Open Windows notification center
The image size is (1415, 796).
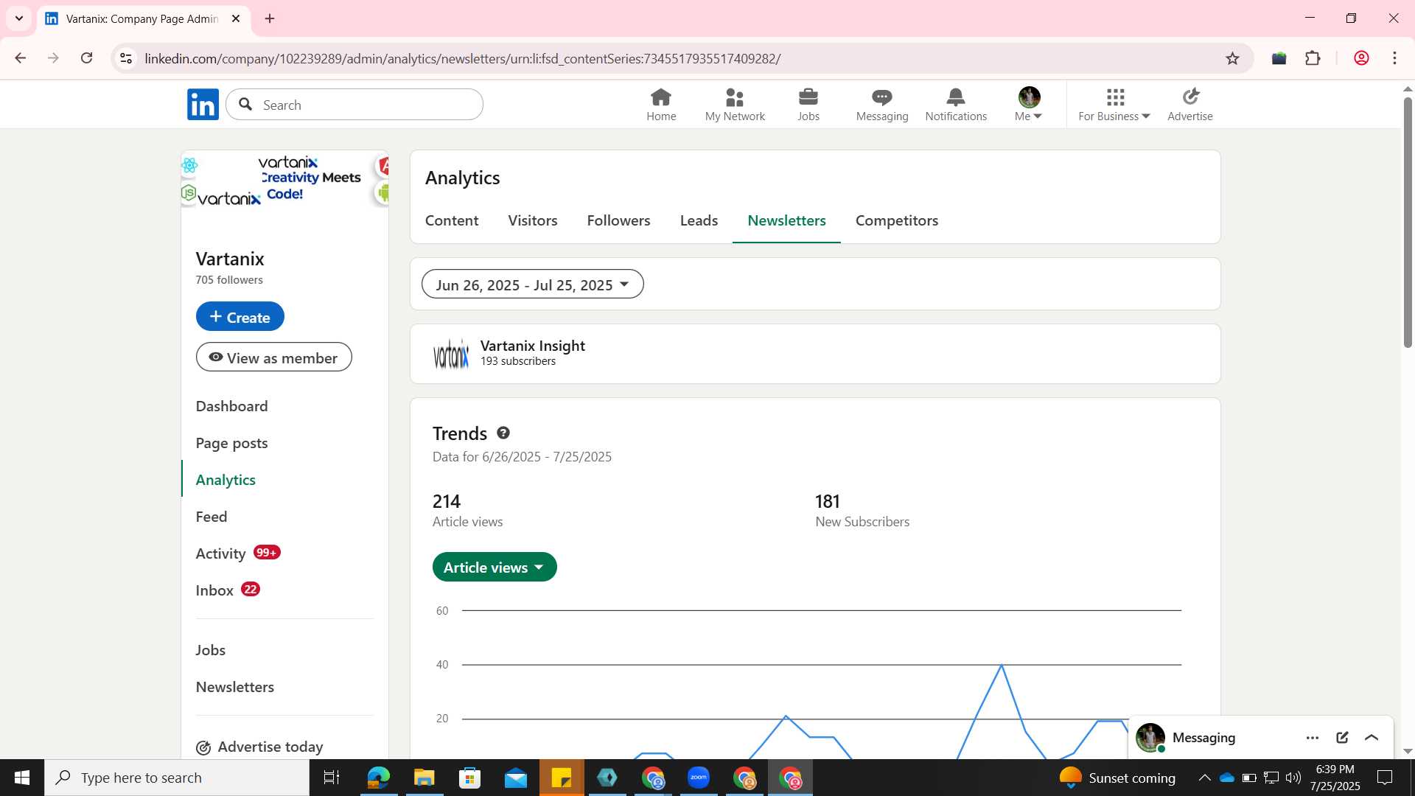tap(1385, 778)
